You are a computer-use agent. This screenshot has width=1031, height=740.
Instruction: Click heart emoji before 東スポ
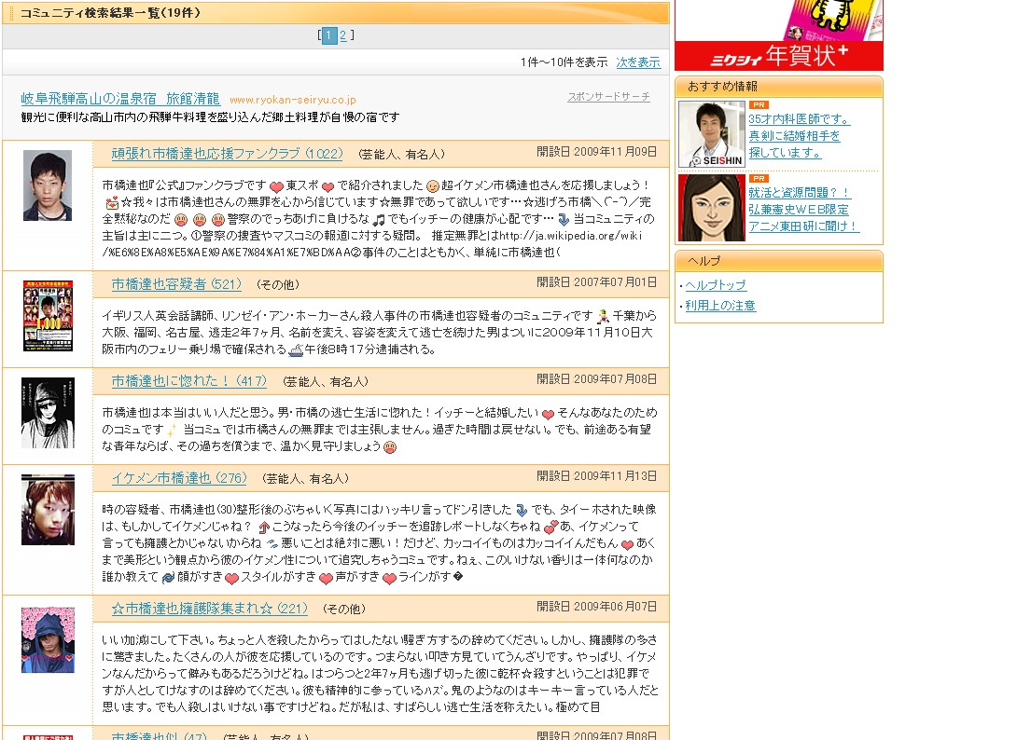276,186
